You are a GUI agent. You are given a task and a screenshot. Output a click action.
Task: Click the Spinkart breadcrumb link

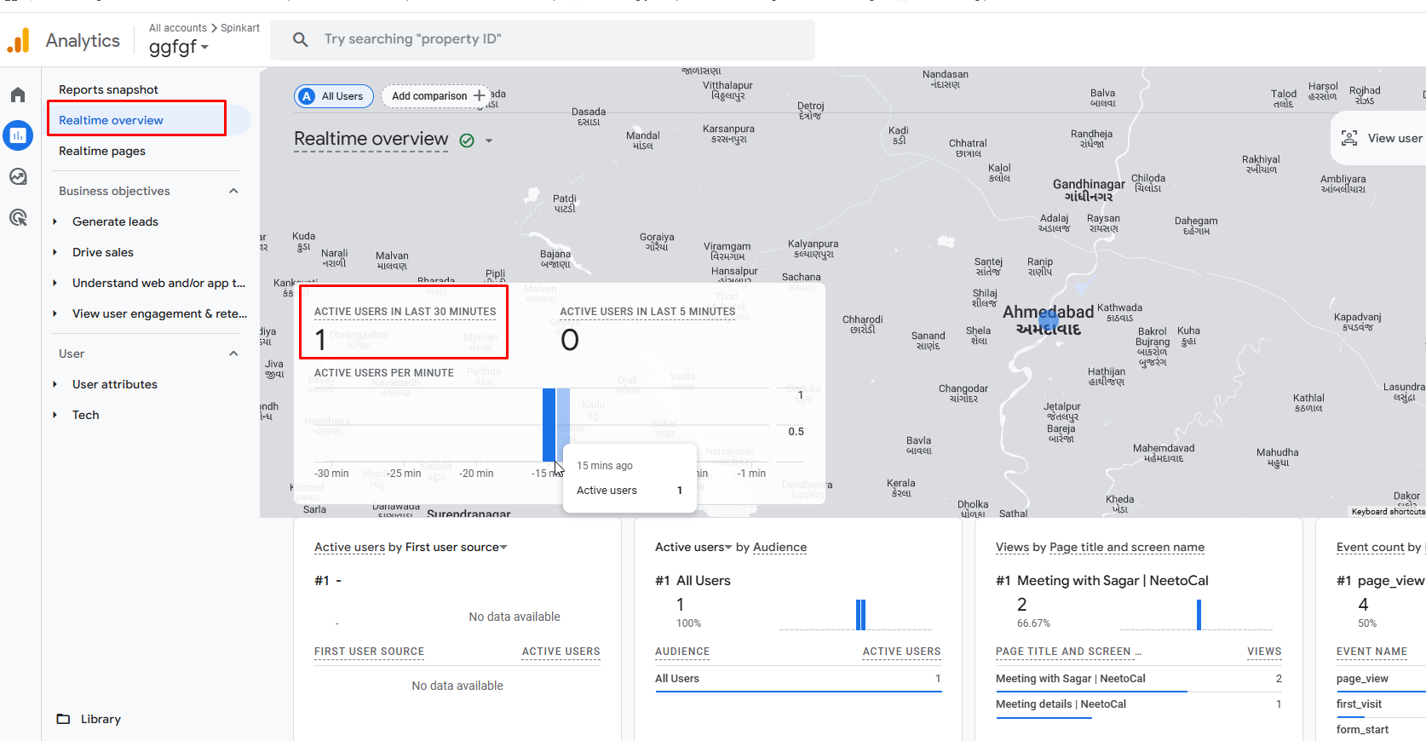(240, 28)
